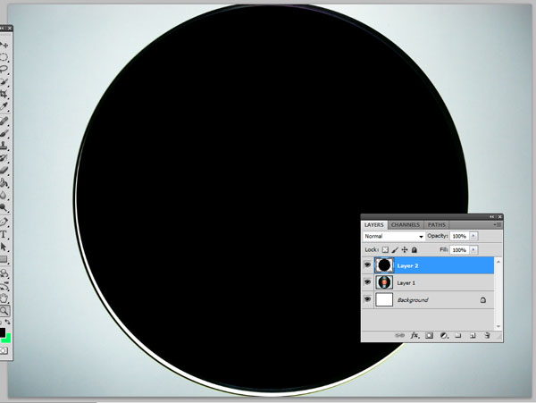
Task: Switch to the Paths tab
Action: (437, 225)
